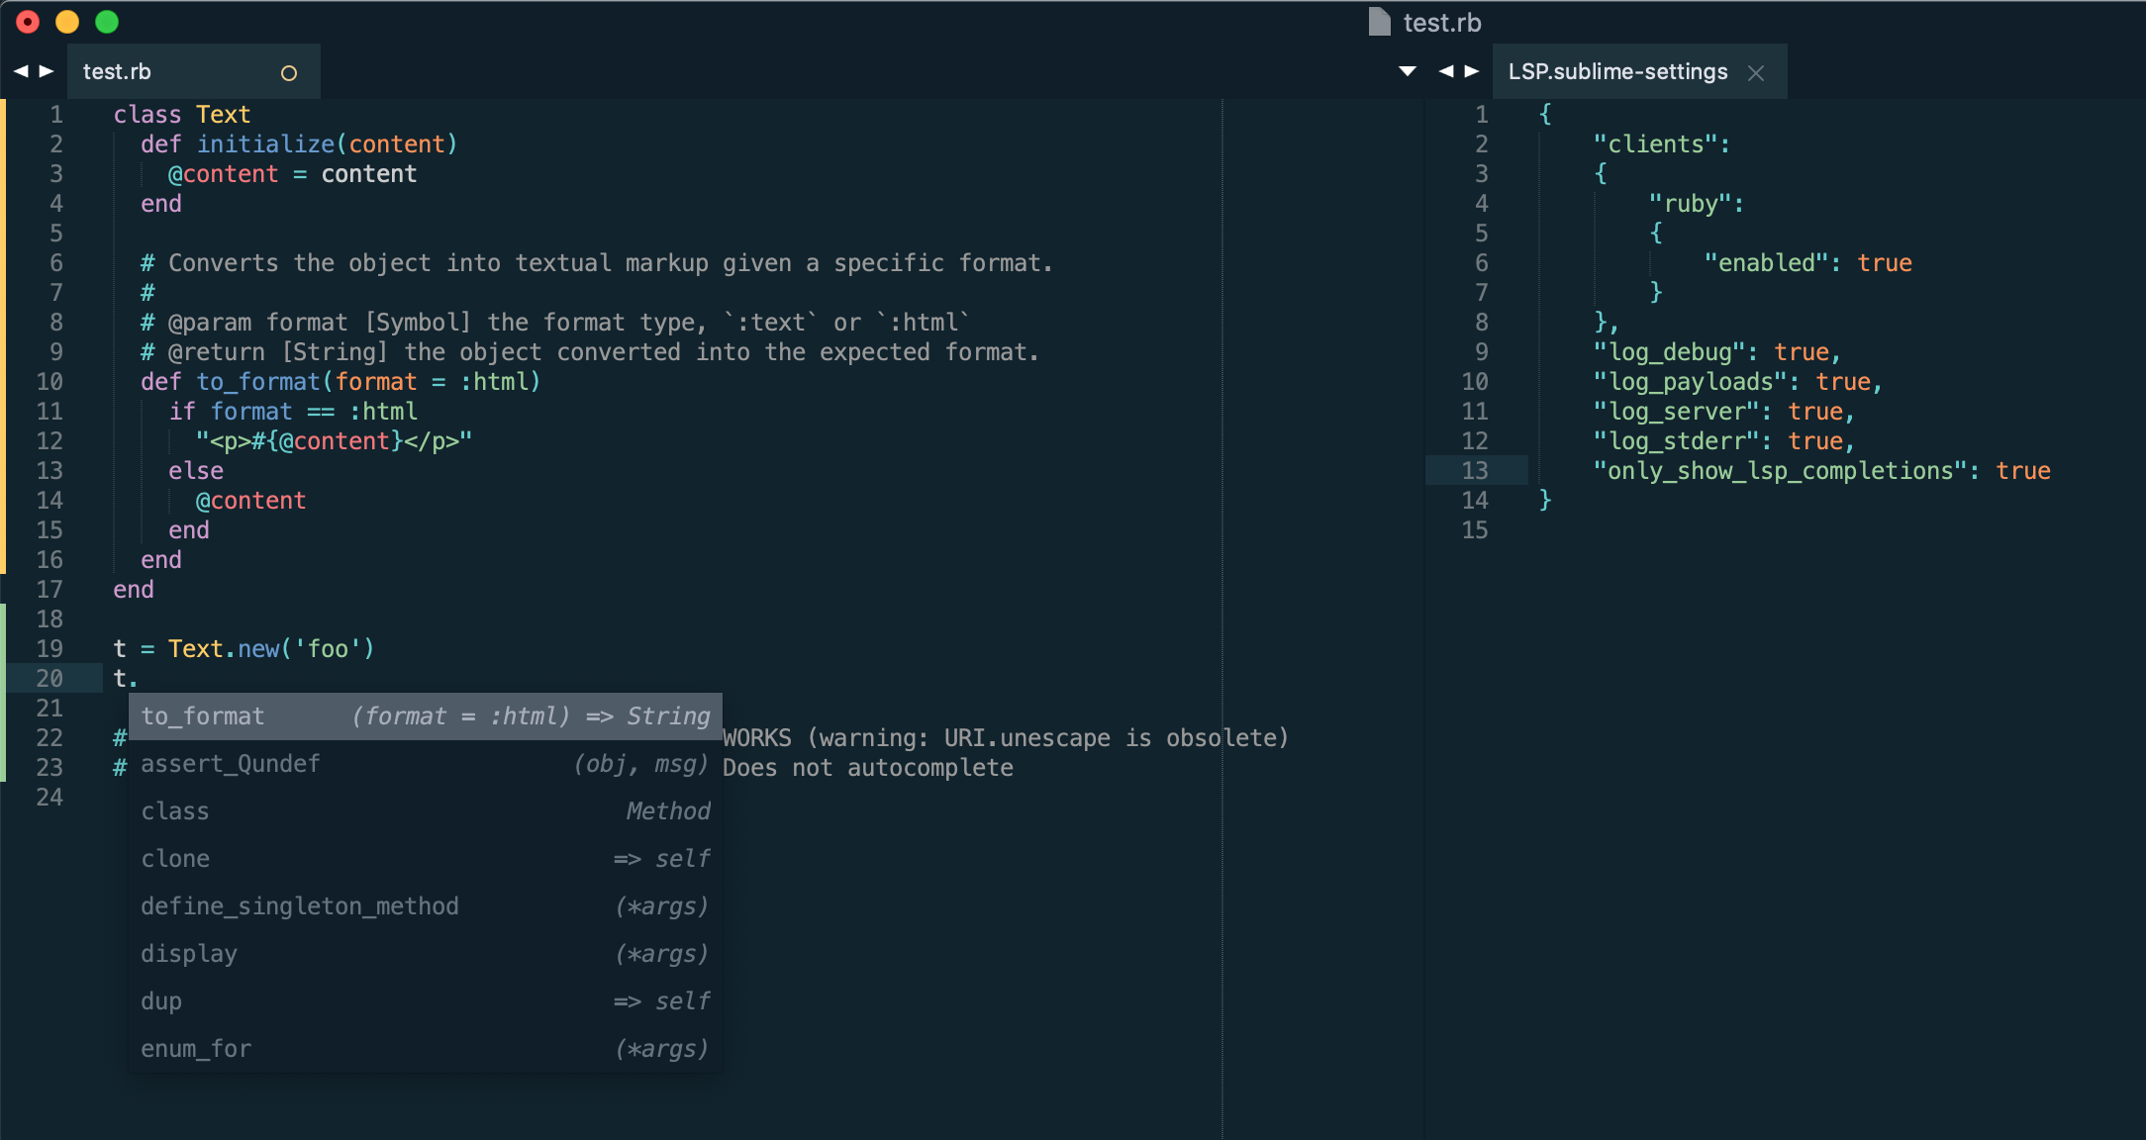Switch to the LSP.sublime-settings tab
The height and width of the screenshot is (1140, 2146).
click(x=1617, y=71)
